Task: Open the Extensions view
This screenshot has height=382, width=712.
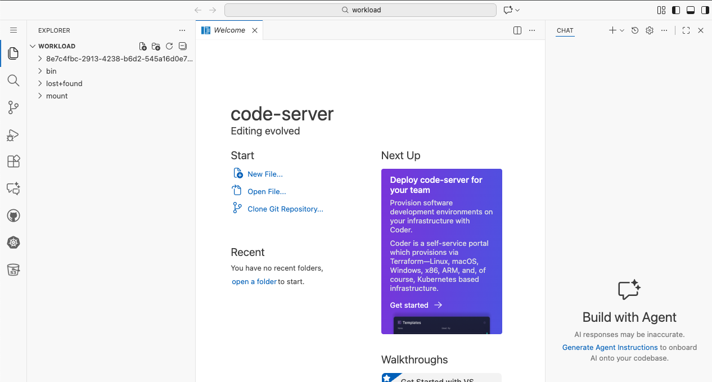Action: pyautogui.click(x=13, y=161)
